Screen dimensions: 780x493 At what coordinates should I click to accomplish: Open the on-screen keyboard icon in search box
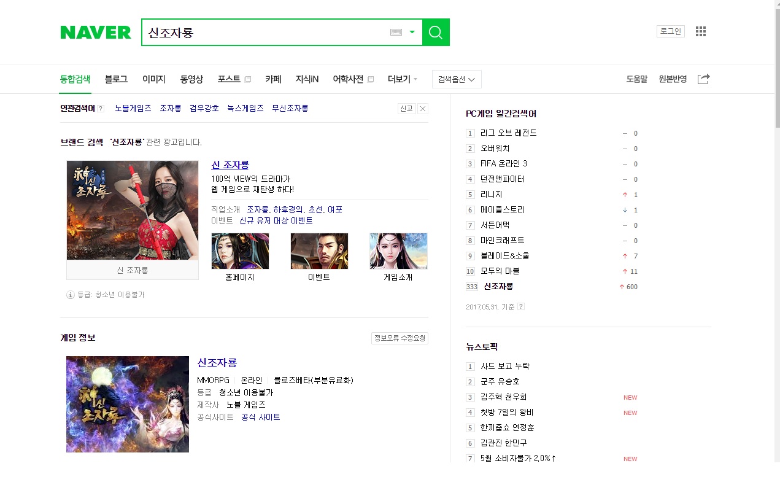click(396, 32)
